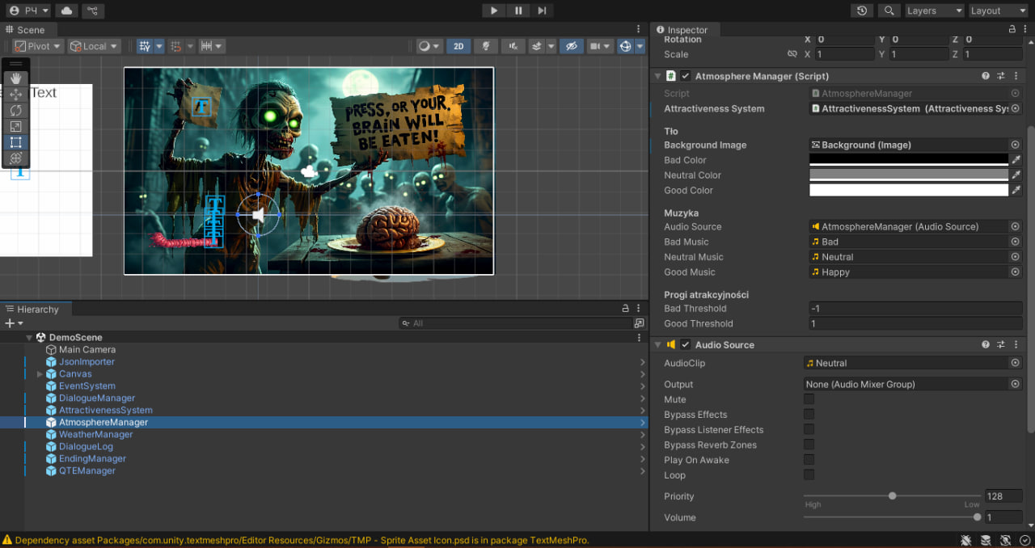
Task: Disable the Atmosphere Manager script checkbox
Action: 686,76
